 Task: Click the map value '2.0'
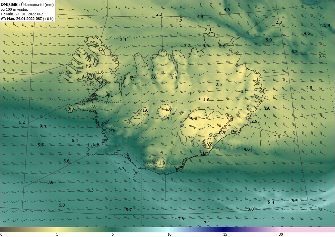tap(277, 137)
